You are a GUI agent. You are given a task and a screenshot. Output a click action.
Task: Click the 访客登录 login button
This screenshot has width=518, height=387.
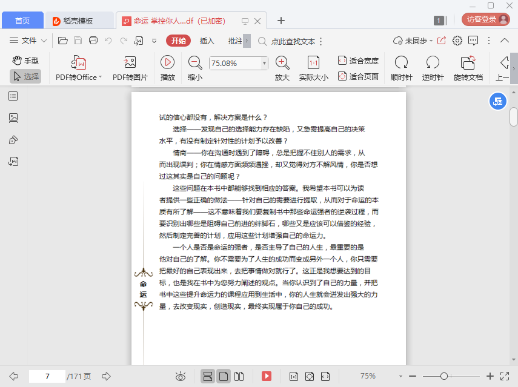(x=486, y=19)
